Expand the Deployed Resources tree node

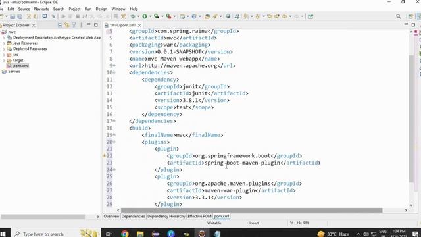pos(4,49)
